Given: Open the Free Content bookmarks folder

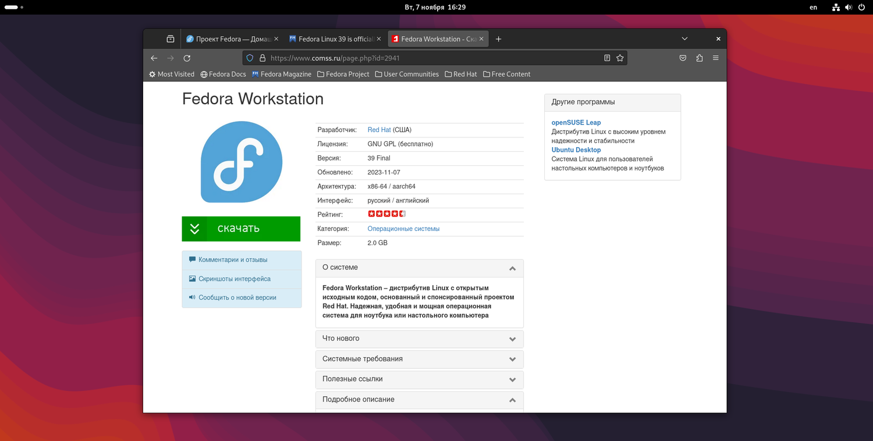Looking at the screenshot, I should pos(506,74).
